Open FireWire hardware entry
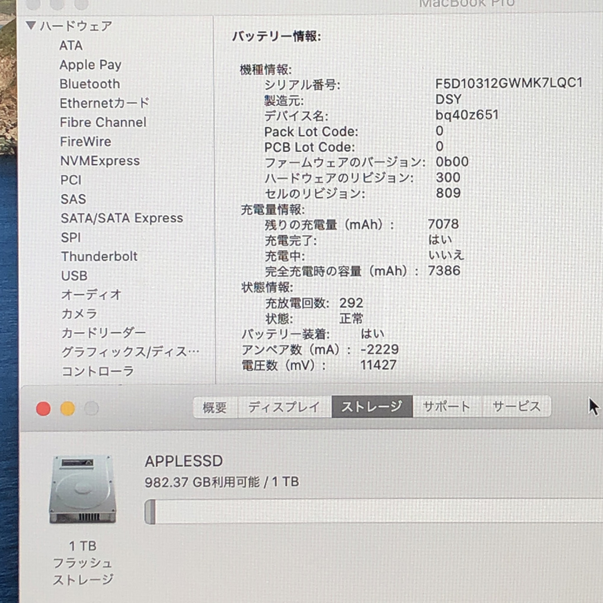 click(x=86, y=141)
